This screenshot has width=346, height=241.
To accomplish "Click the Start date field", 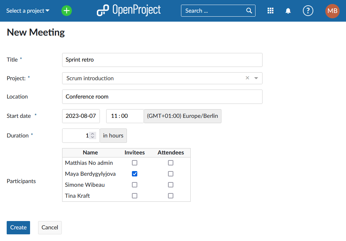I will (81, 116).
